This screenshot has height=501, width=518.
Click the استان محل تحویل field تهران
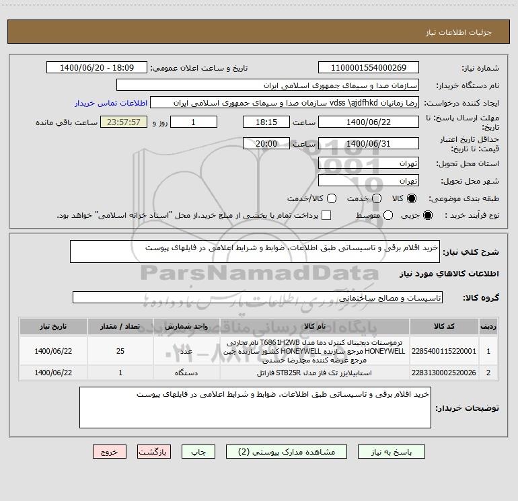pos(369,163)
